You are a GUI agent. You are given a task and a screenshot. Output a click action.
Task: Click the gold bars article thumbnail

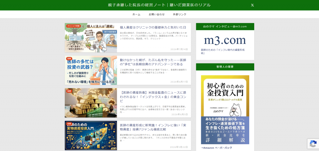pos(91,103)
